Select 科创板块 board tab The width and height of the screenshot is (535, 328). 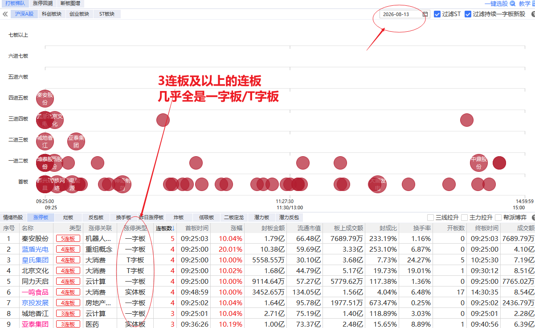52,14
